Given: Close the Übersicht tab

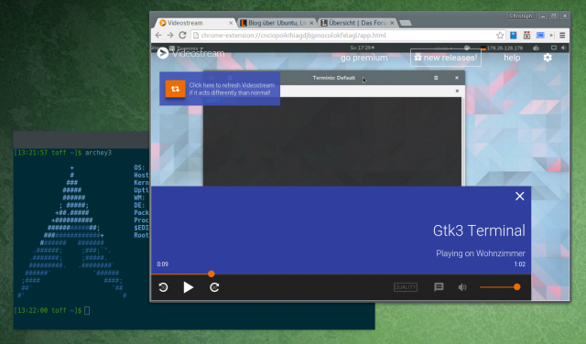Looking at the screenshot, I should coord(392,23).
